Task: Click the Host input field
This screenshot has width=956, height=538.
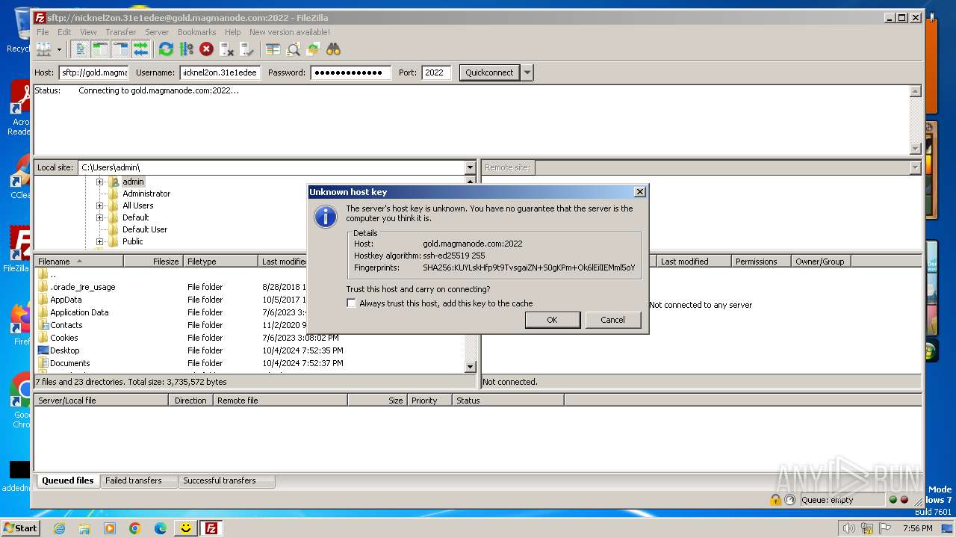Action: 93,72
